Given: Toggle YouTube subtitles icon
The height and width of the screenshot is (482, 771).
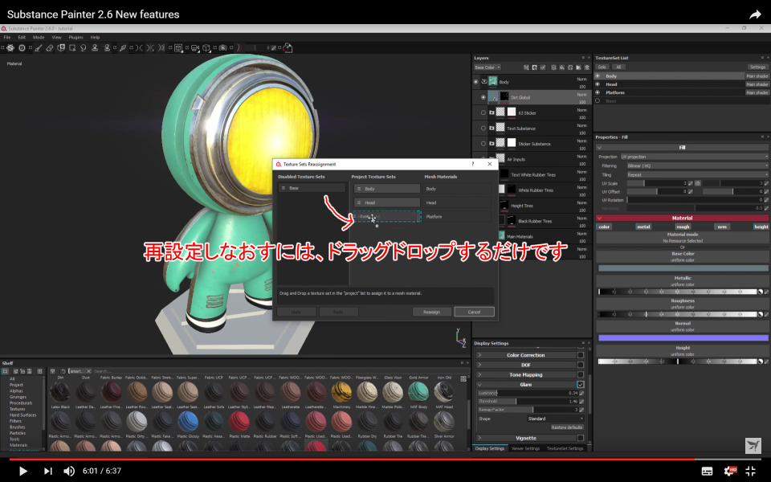Looking at the screenshot, I should [707, 472].
